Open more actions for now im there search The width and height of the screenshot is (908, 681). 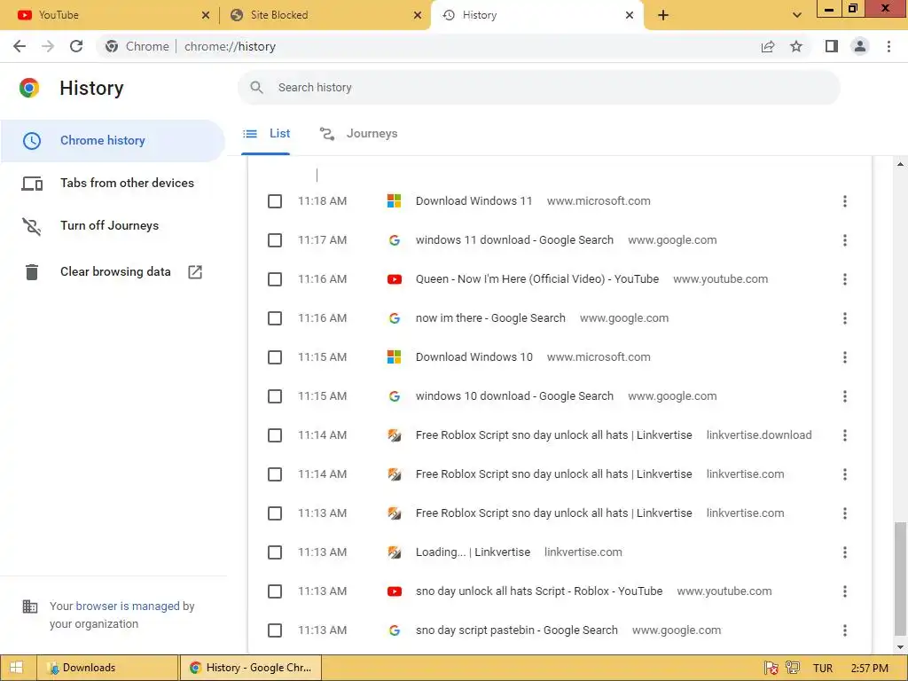pyautogui.click(x=845, y=318)
